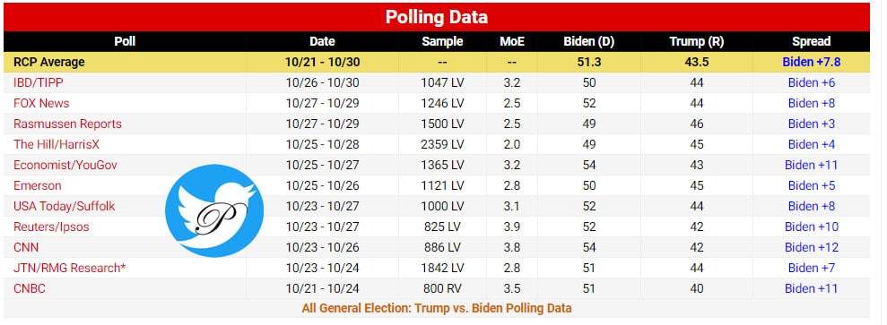
Task: Click the Biden +7.8 average spread
Action: point(811,62)
